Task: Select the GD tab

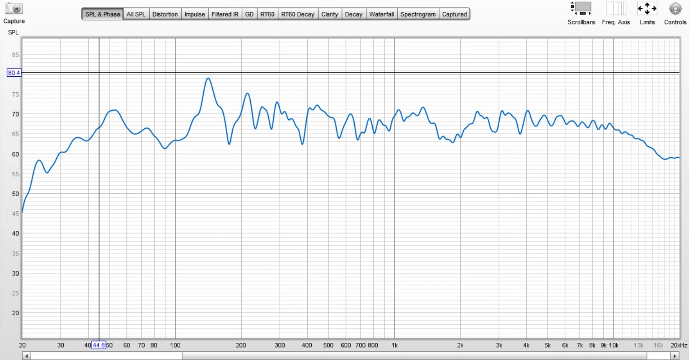Action: click(x=249, y=14)
